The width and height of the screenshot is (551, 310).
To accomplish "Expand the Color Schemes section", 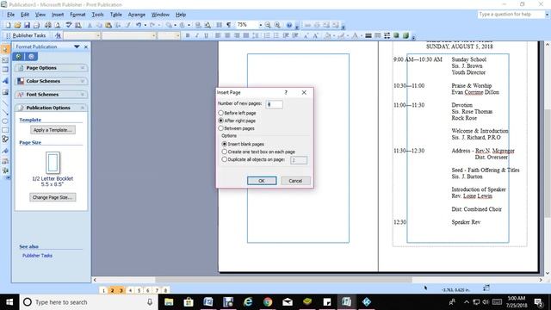I will tap(51, 81).
